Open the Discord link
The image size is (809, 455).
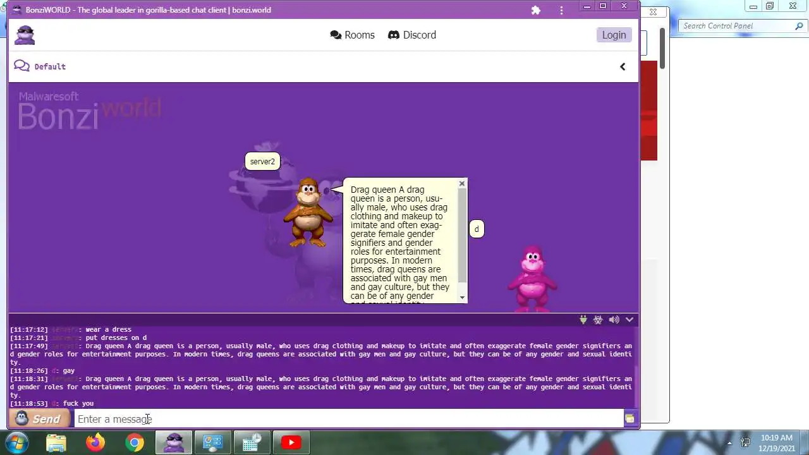point(411,35)
